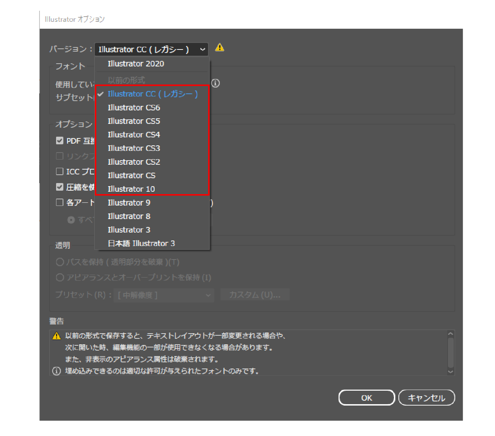The width and height of the screenshot is (495, 436).
Task: Click the カスタム (U)... button
Action: pos(255,295)
